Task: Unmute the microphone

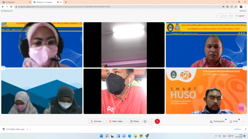Action: [96, 121]
